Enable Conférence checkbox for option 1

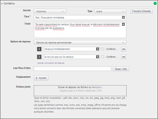point(103,49)
